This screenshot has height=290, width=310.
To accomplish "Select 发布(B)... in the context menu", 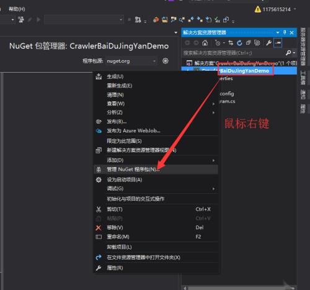I will (156, 122).
